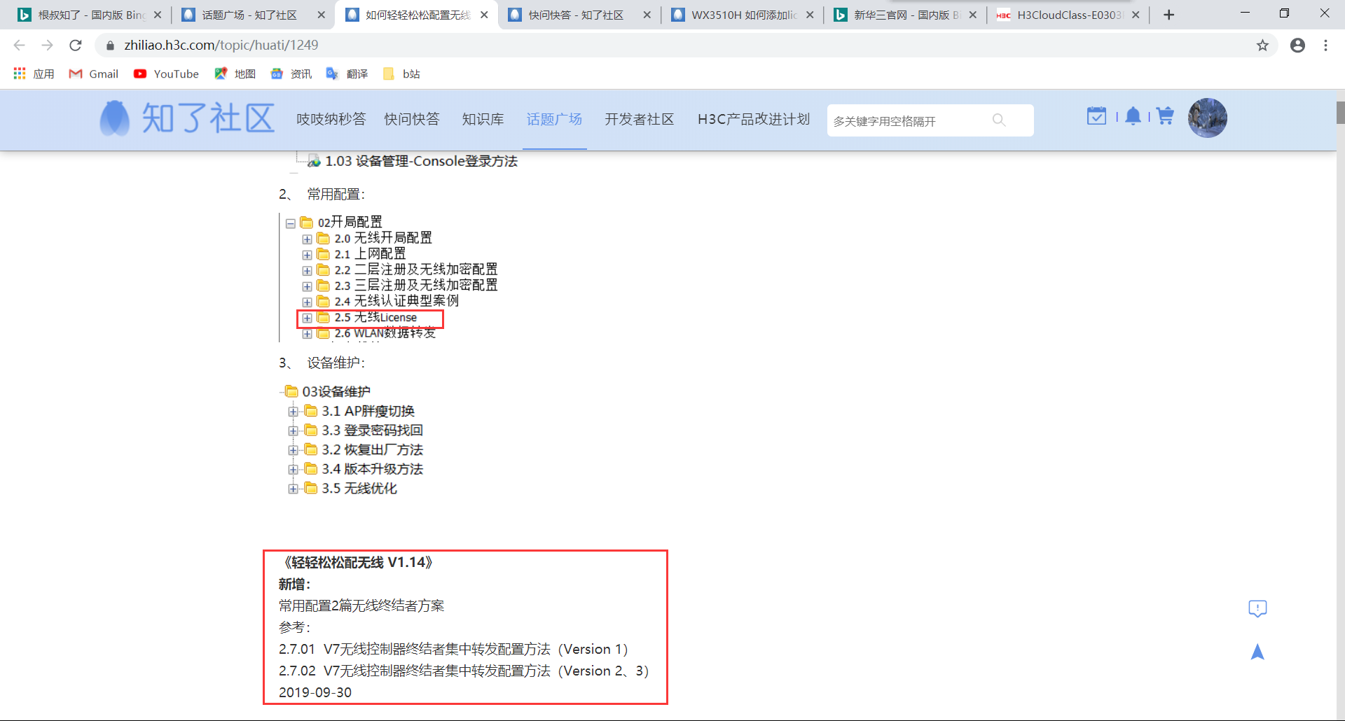The image size is (1345, 721).
Task: Click the address bar URL
Action: (221, 45)
